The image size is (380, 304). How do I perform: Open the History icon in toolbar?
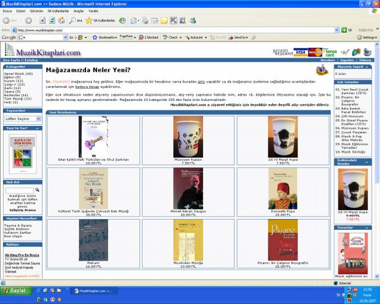click(122, 21)
